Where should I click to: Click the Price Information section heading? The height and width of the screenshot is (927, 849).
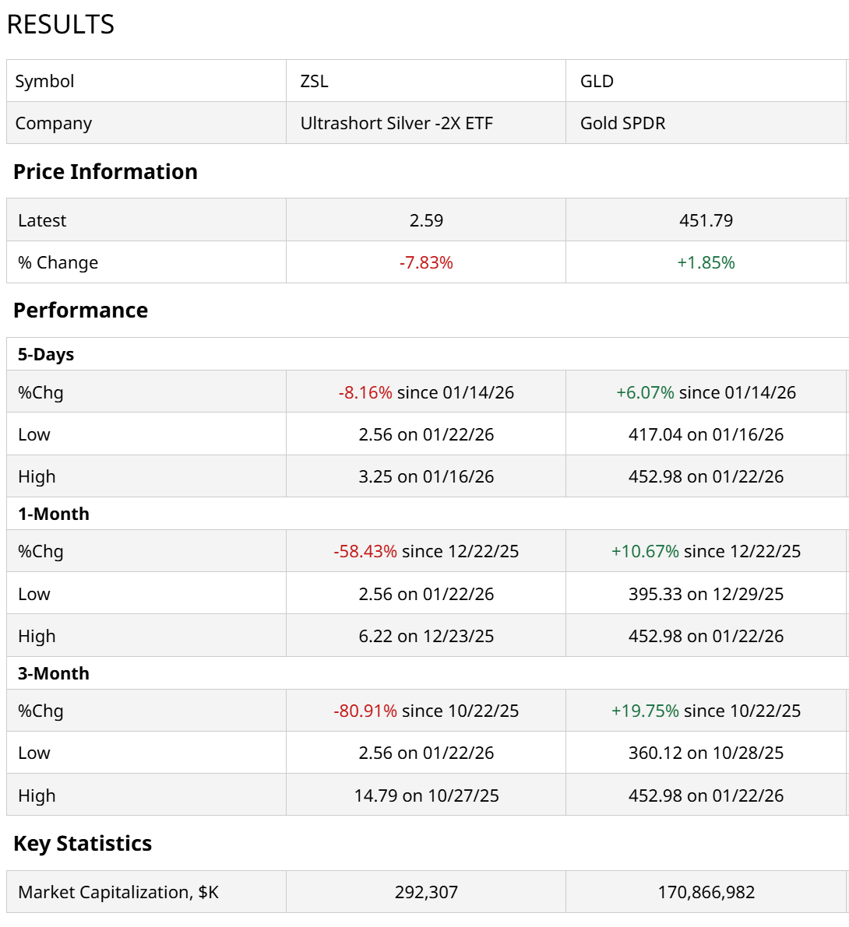pos(105,171)
